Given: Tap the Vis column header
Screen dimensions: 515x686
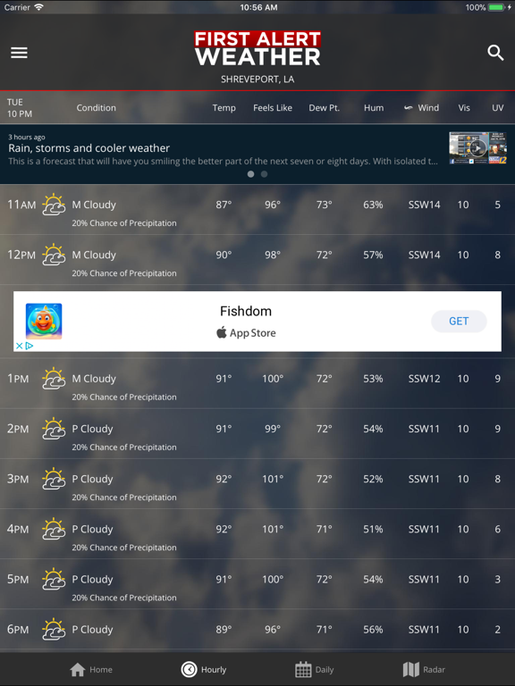Looking at the screenshot, I should [x=464, y=107].
